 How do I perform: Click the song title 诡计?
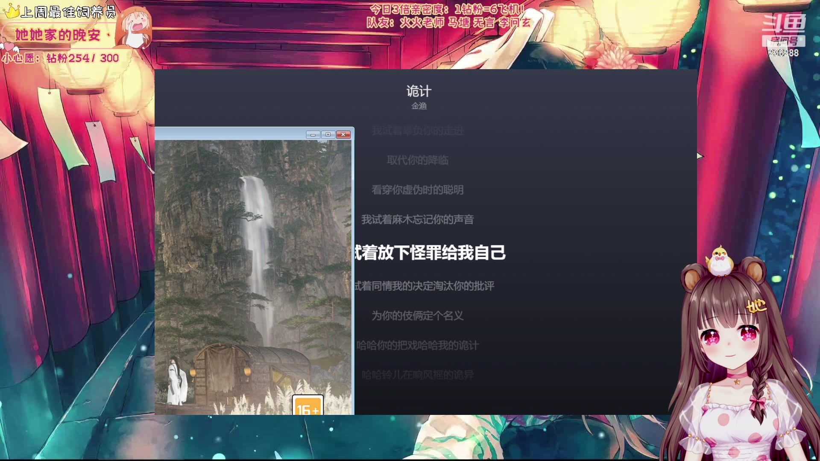pos(419,91)
